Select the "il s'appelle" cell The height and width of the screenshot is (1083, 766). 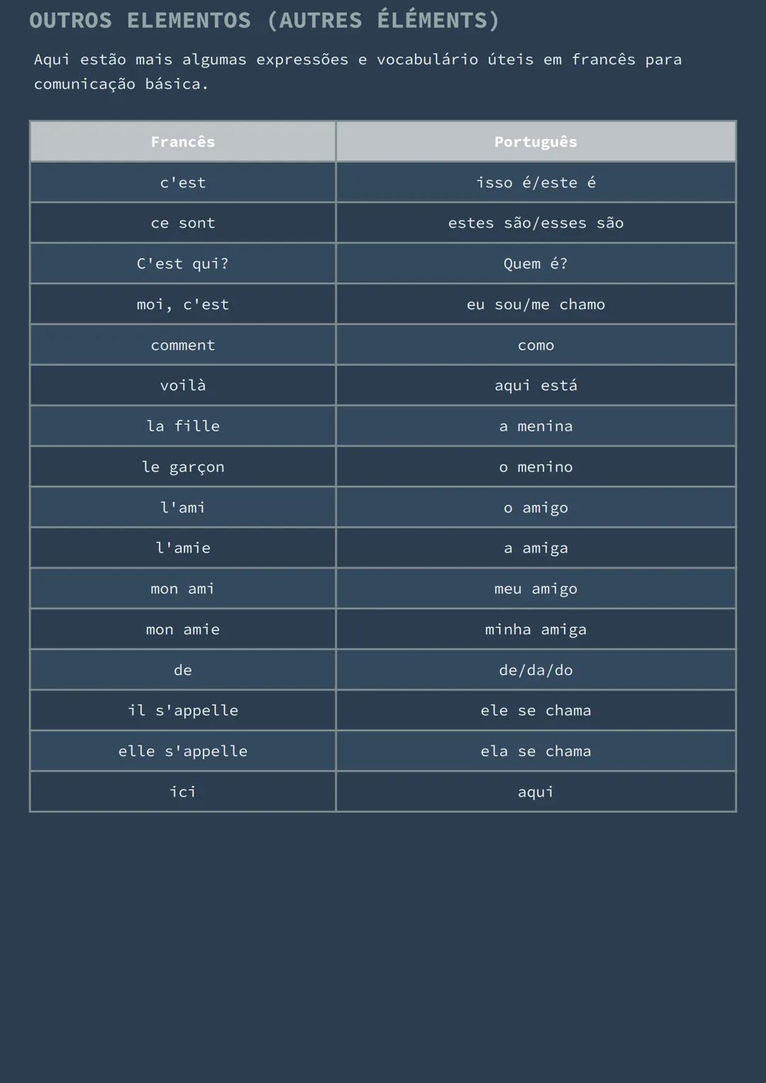tap(183, 711)
